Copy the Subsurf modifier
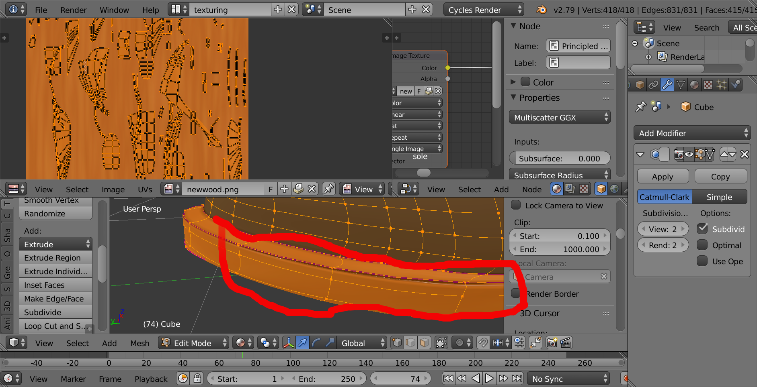Viewport: 757px width, 387px height. click(x=721, y=176)
